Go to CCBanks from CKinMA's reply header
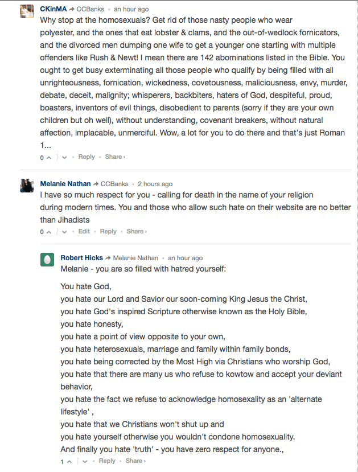This screenshot has height=472, width=358. pyautogui.click(x=93, y=9)
